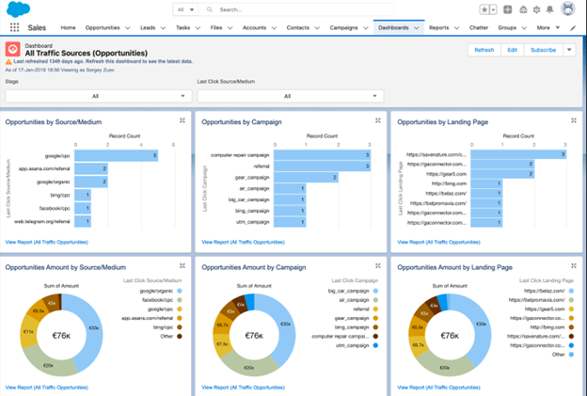Open the search scope All dropdown
This screenshot has width=587, height=396.
point(185,9)
